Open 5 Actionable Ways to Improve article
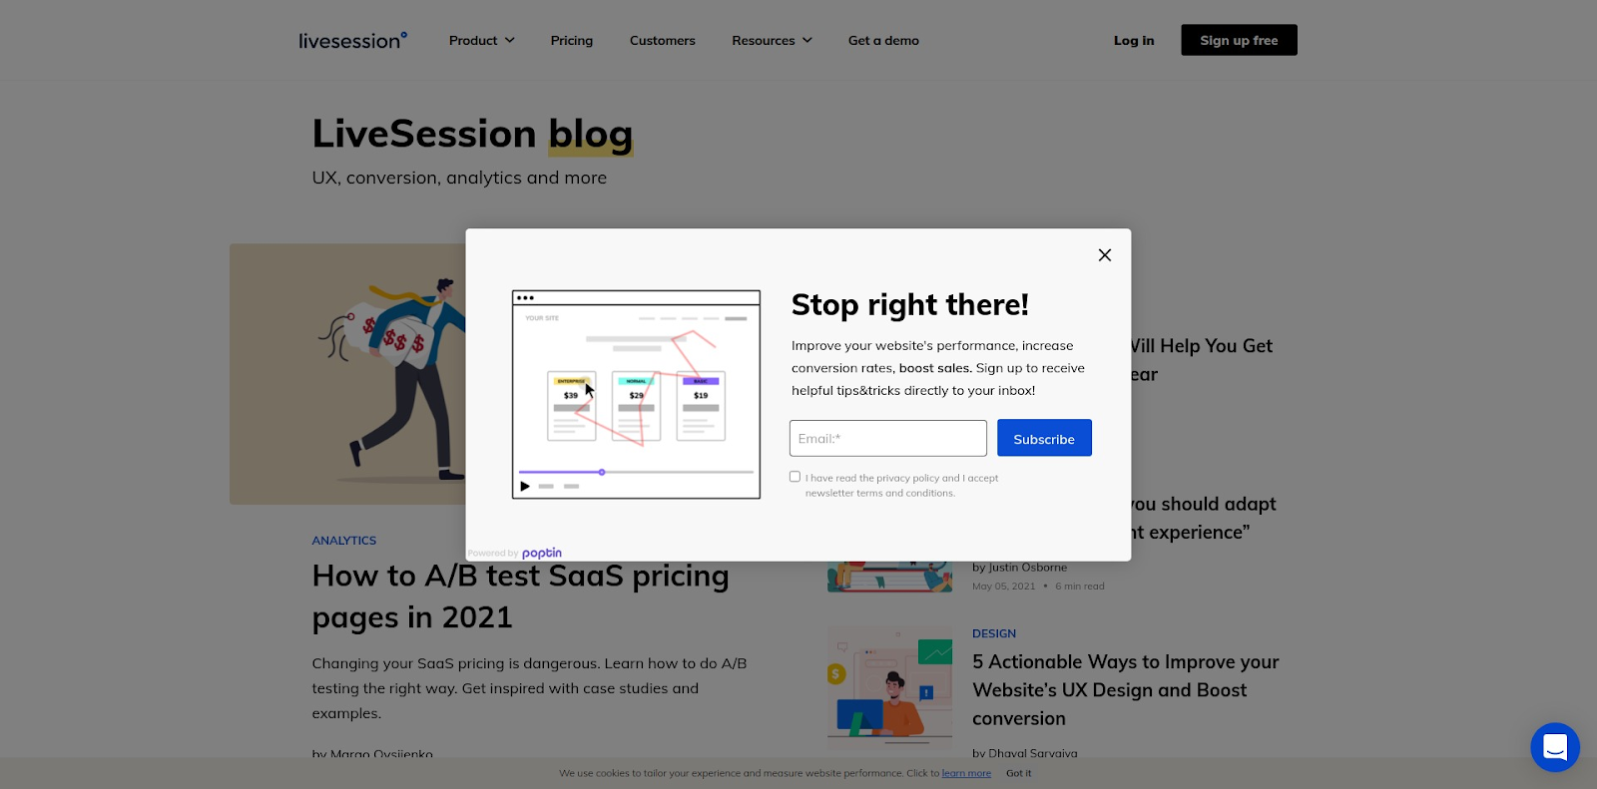Viewport: 1597px width, 789px height. [x=1126, y=690]
